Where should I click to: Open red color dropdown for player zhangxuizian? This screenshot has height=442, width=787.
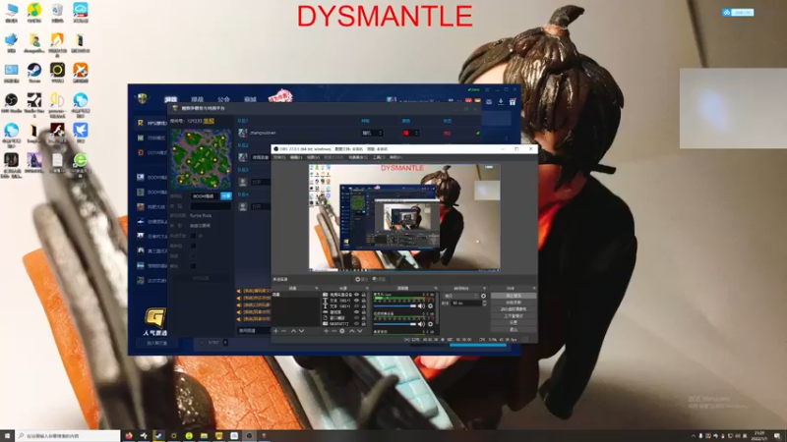tap(410, 133)
